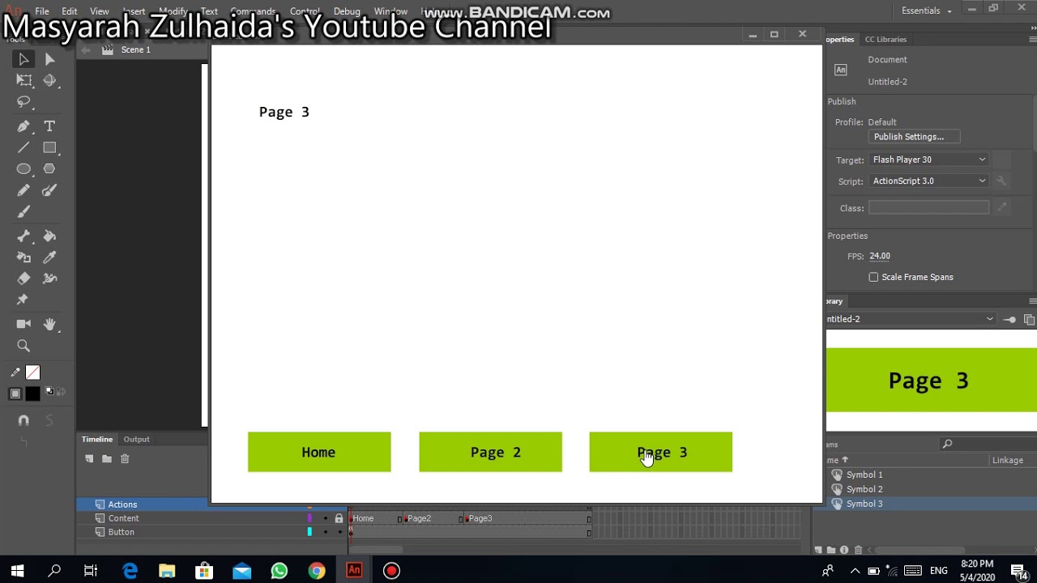Select the Paint Bucket tool
This screenshot has height=583, width=1037.
pyautogui.click(x=49, y=236)
